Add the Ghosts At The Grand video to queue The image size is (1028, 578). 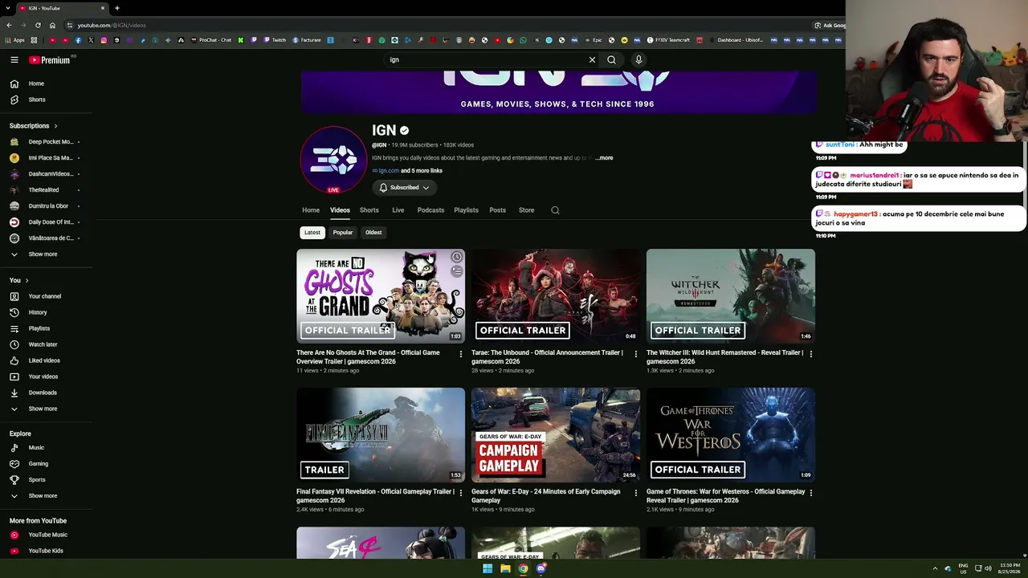tap(456, 271)
